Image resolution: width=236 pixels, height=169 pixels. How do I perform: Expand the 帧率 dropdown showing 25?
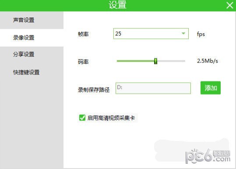coord(151,34)
